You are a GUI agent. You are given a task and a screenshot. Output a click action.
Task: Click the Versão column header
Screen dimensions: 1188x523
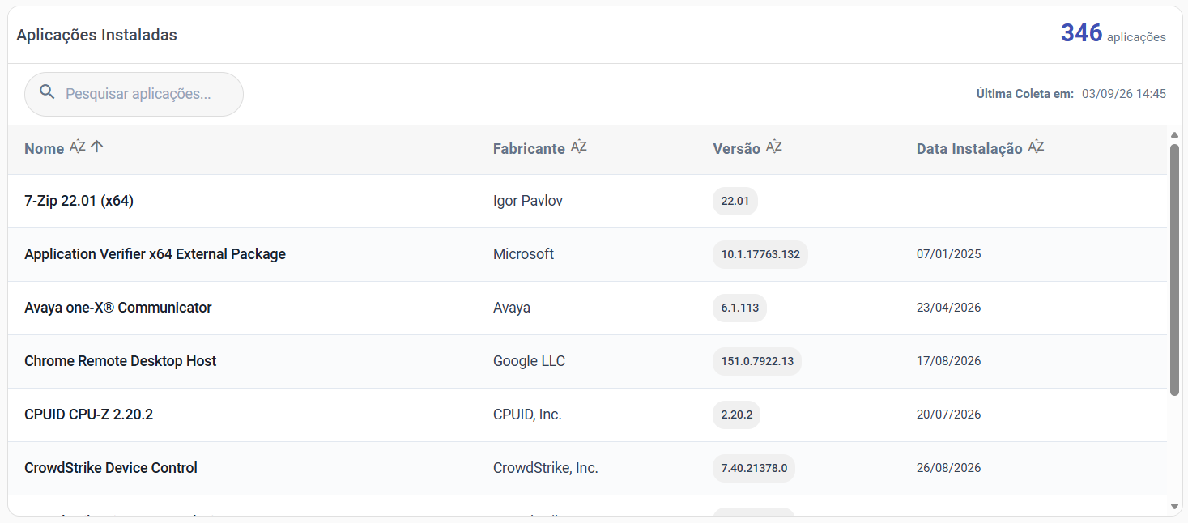point(736,149)
